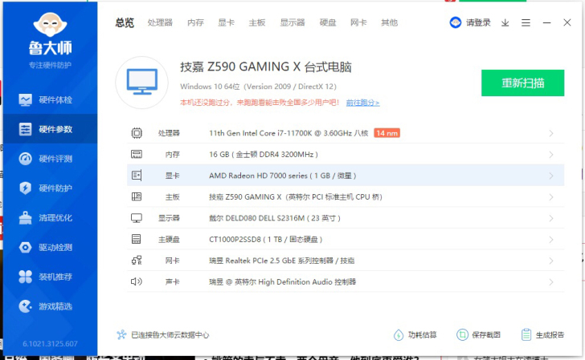Switch to the 内存 tab
The width and height of the screenshot is (585, 360).
[x=195, y=22]
